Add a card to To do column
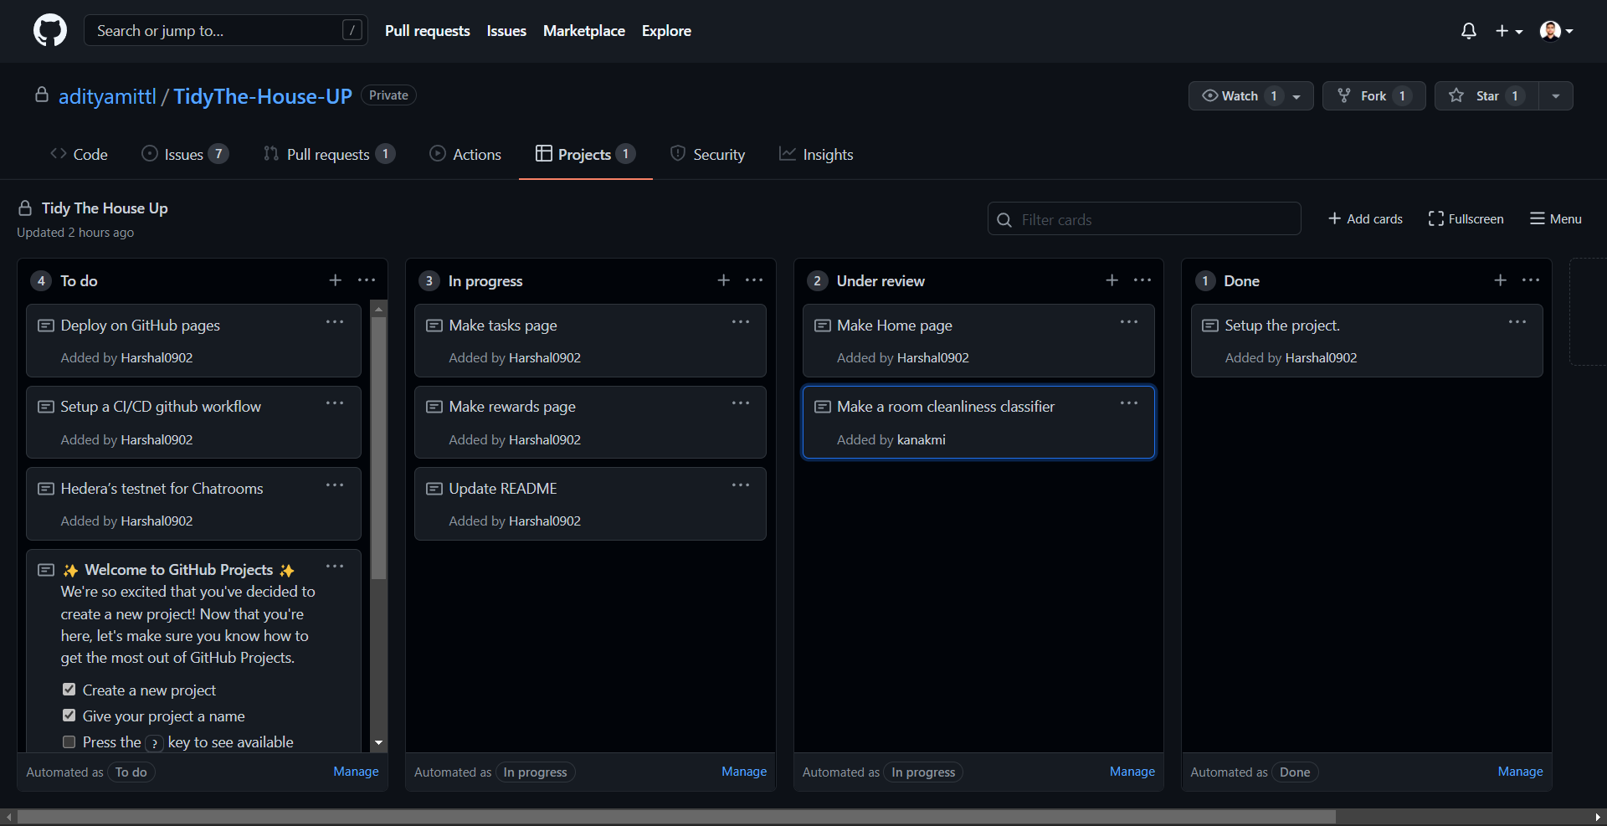1607x826 pixels. 336,280
